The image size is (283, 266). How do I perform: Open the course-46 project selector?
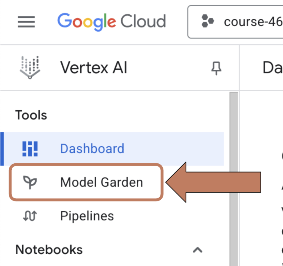tap(235, 22)
